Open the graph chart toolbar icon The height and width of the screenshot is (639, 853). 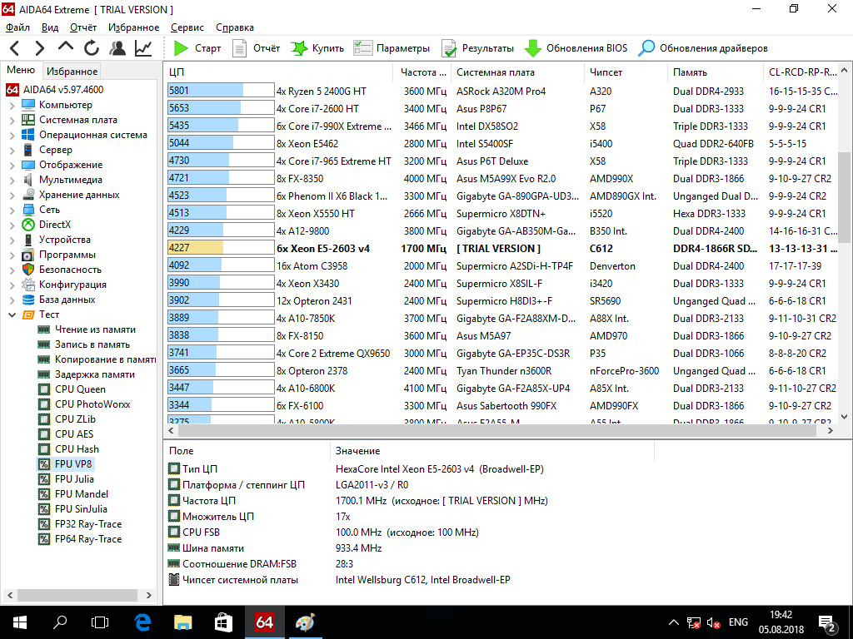143,48
